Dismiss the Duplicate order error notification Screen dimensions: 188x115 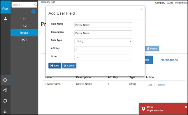[x=186, y=107]
